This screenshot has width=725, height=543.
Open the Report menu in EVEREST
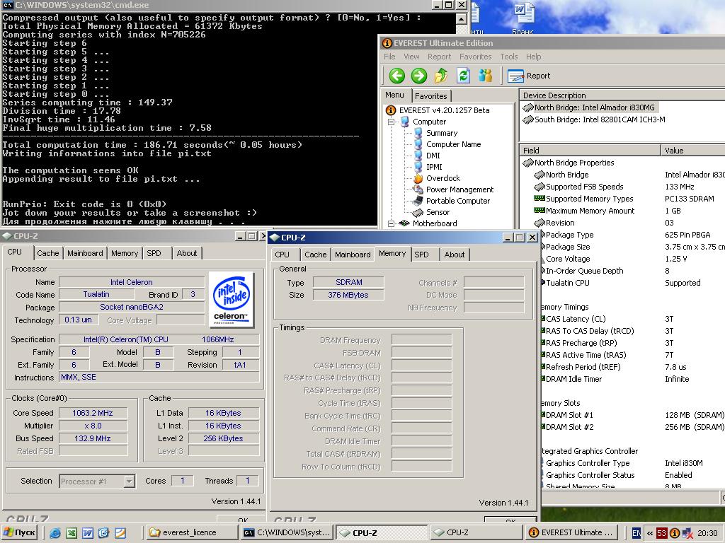tap(439, 57)
